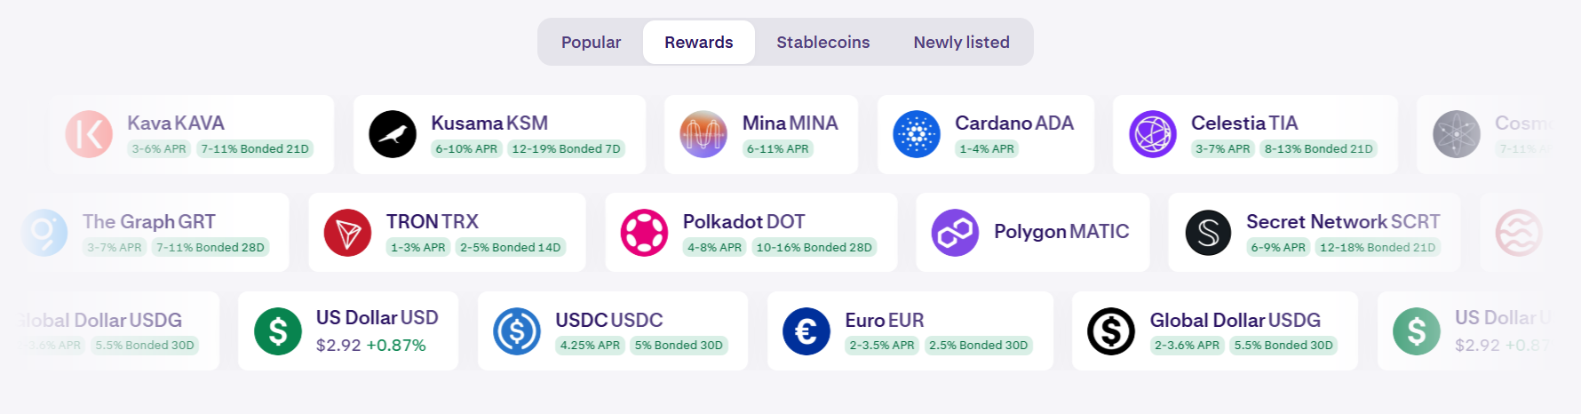Click the Secret Network black S icon

click(1208, 233)
